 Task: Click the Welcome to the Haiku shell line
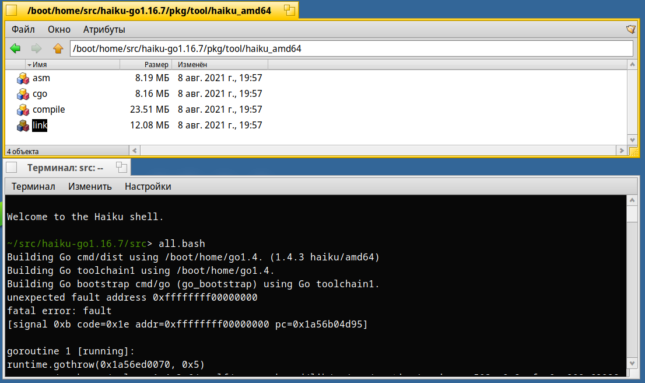[x=85, y=217]
